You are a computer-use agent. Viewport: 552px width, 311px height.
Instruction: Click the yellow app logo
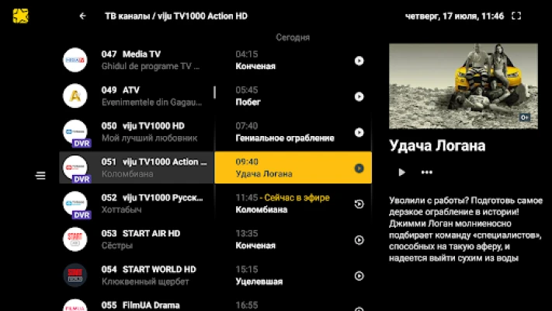point(20,16)
